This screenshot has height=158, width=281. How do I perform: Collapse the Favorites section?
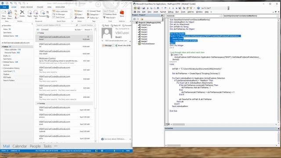click(x=3, y=25)
